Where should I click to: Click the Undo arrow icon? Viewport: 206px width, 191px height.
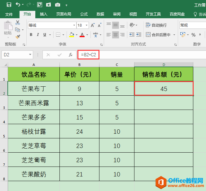[18, 5]
